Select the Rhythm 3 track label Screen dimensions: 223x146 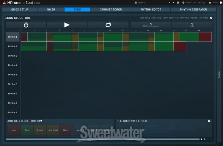[12, 56]
